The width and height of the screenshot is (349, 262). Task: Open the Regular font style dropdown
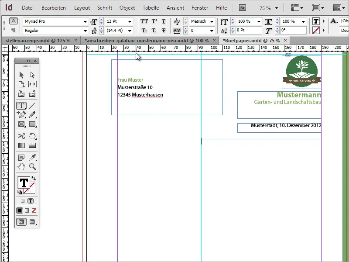[x=85, y=31]
